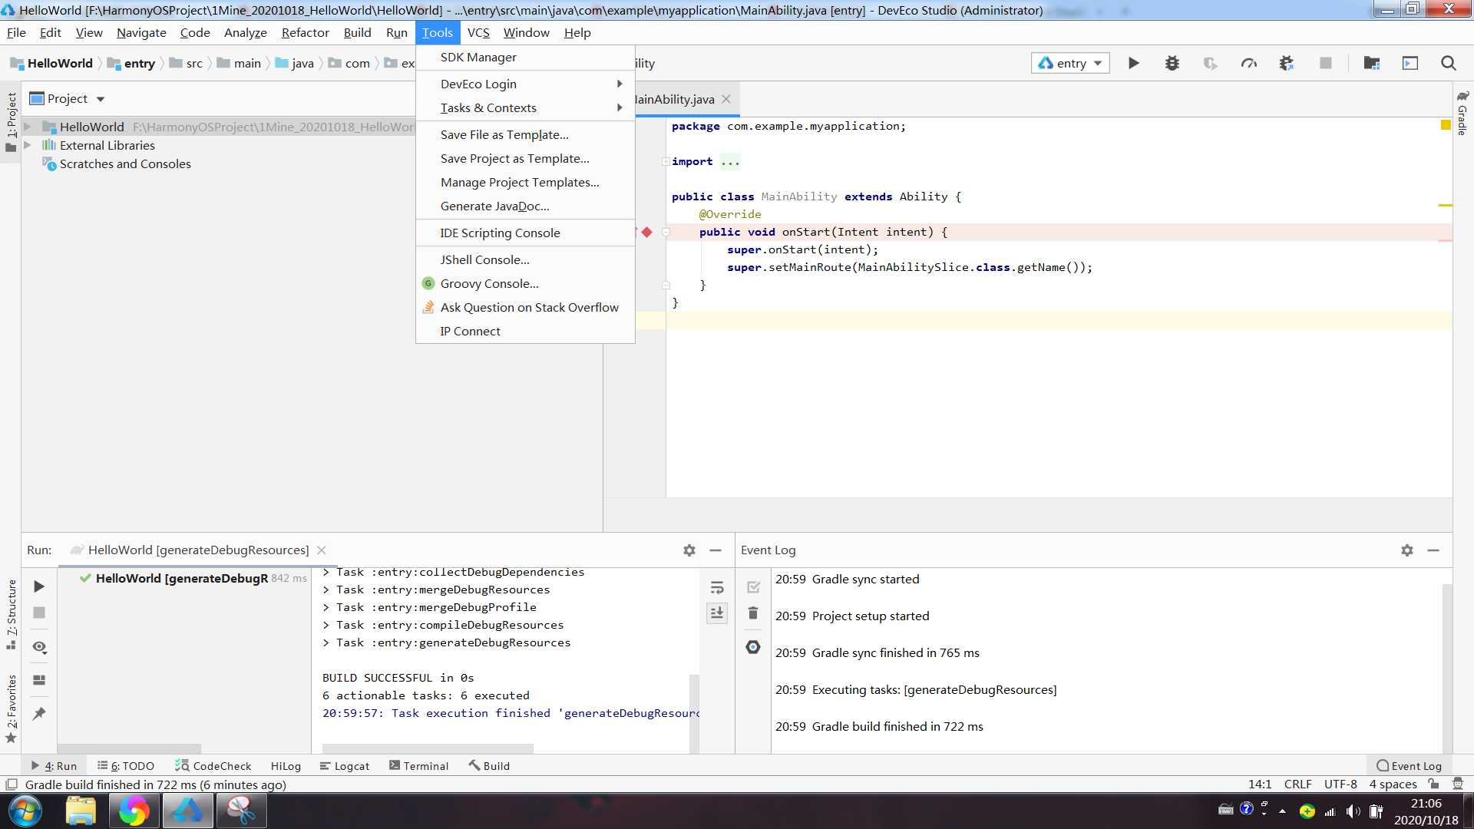Expand the HelloWorld project node
Viewport: 1474px width, 829px height.
point(28,127)
